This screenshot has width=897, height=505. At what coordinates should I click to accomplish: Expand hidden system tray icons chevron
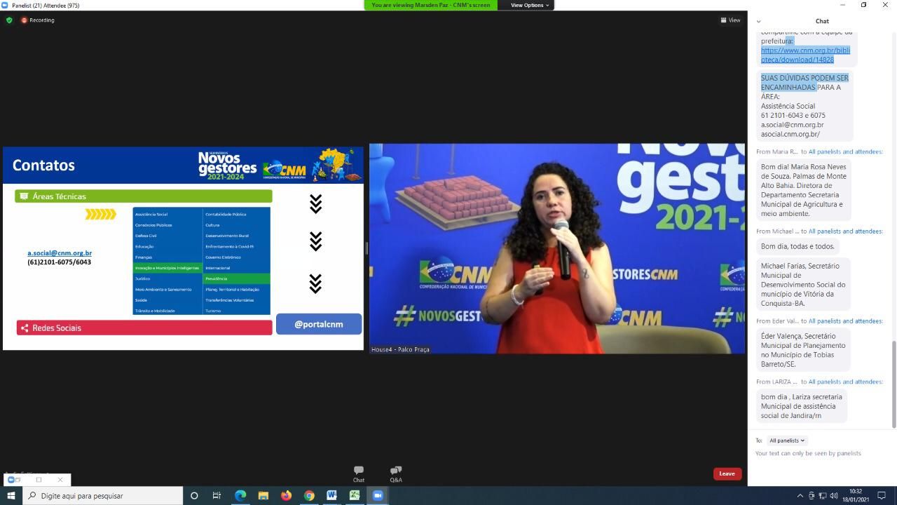click(800, 496)
